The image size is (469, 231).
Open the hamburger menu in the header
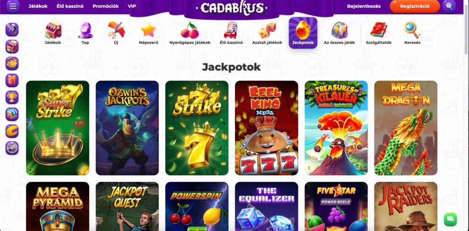point(13,6)
